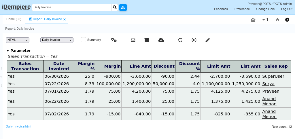Click the Feedback menu link
295x139 pixels.
pyautogui.click(x=221, y=9)
